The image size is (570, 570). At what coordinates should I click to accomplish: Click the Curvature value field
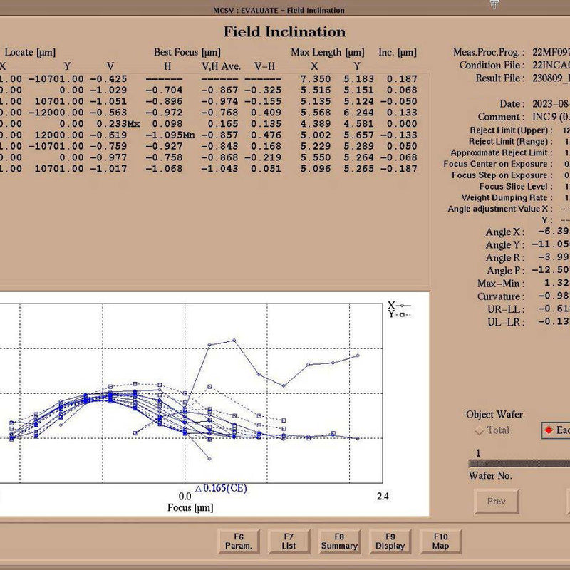pos(554,296)
